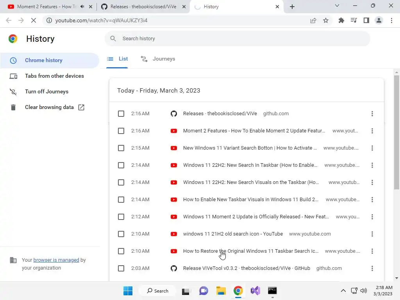This screenshot has height=300, width=400.
Task: Open more actions for Moment 2 Features entry
Action: [x=372, y=131]
